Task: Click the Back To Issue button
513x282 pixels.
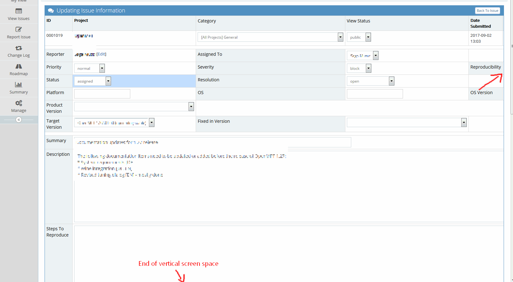Action: (x=487, y=11)
